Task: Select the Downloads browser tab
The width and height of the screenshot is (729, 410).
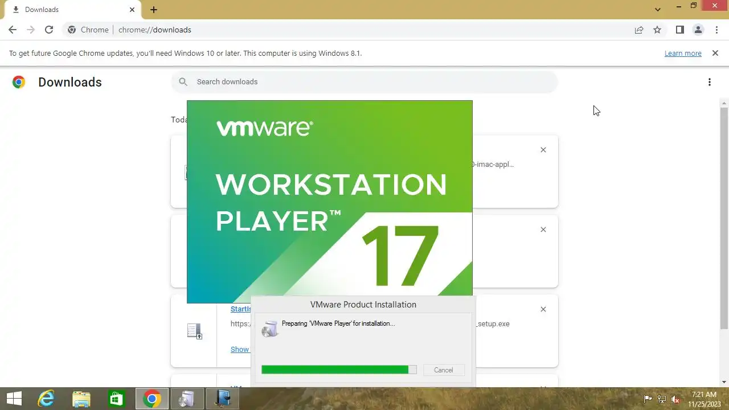Action: [72, 10]
